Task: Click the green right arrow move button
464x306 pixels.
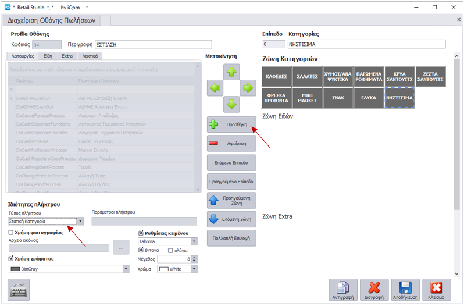Action: pos(248,88)
